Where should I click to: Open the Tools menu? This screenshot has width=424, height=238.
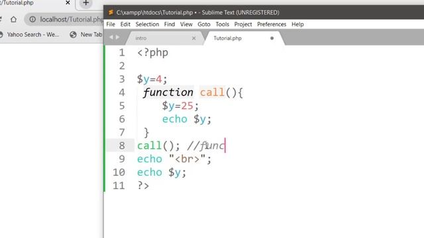pos(223,24)
